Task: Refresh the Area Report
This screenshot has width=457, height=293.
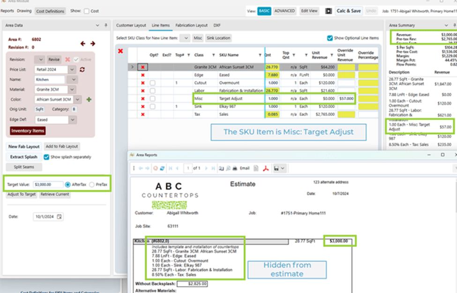Action: coord(162,168)
